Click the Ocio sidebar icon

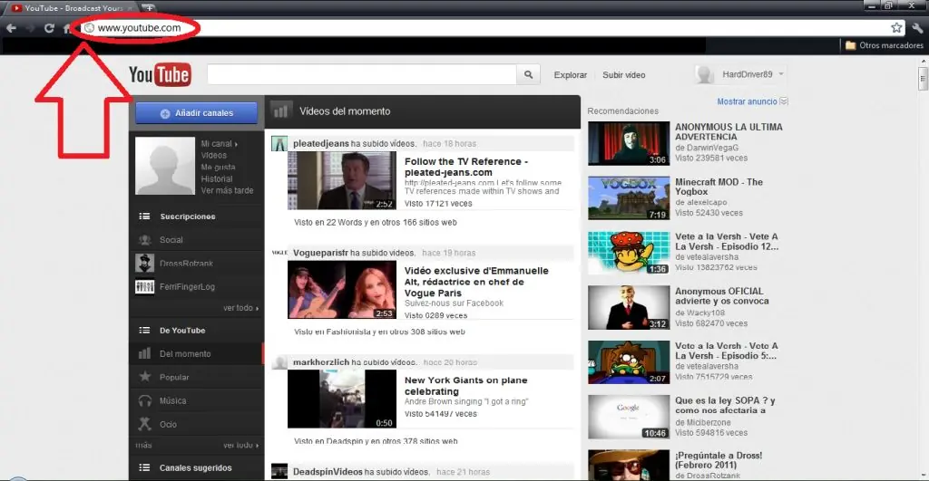point(144,424)
